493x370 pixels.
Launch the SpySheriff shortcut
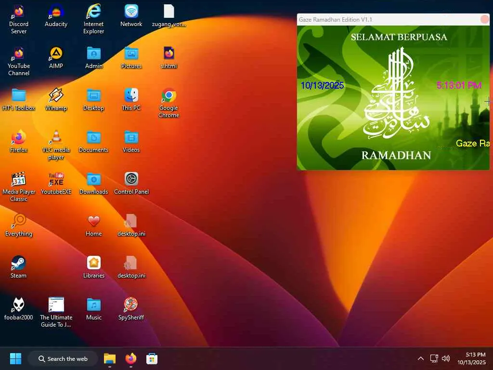[x=131, y=309]
